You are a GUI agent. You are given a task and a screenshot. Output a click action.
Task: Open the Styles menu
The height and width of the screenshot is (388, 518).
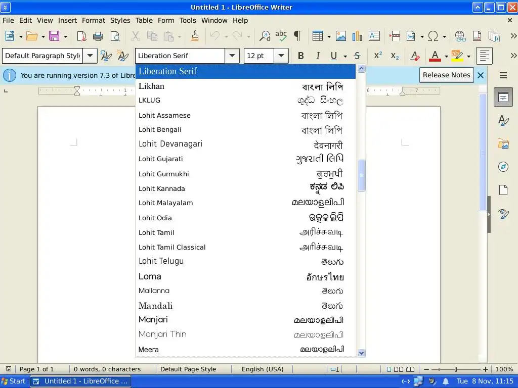[120, 20]
